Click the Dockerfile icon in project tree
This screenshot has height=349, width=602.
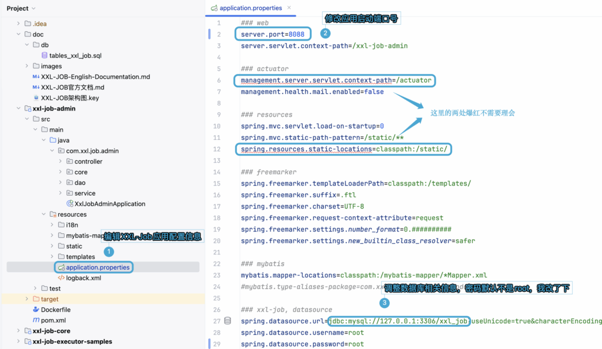(x=36, y=310)
